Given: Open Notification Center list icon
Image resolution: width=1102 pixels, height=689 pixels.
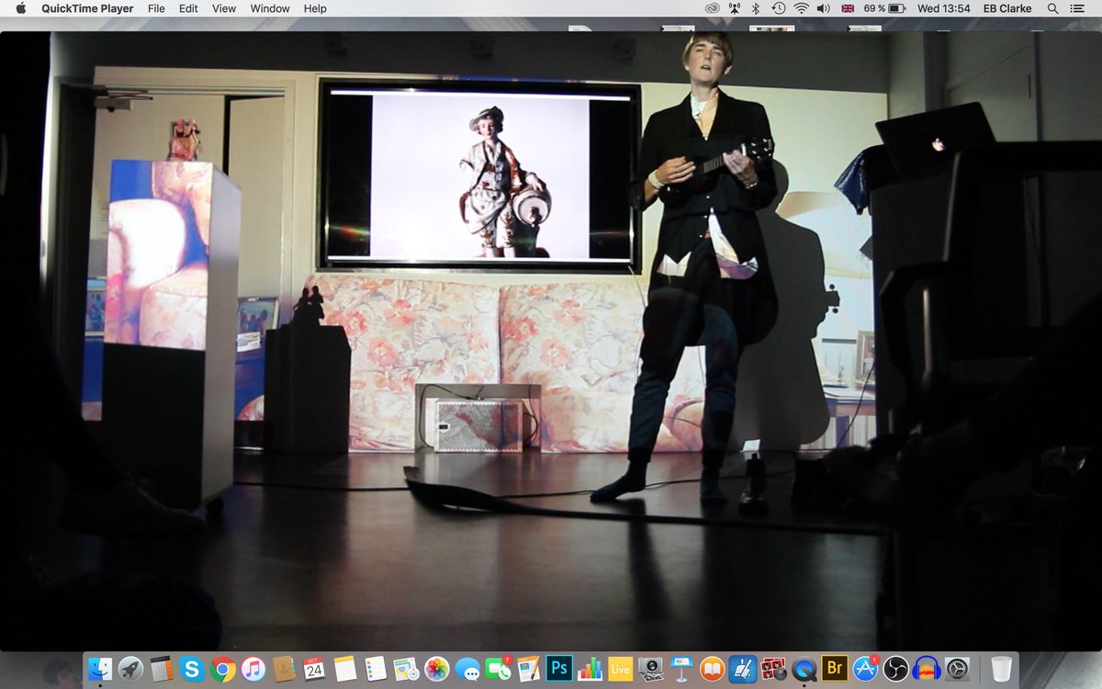Looking at the screenshot, I should click(1077, 8).
